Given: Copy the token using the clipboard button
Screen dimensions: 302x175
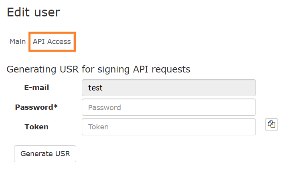Looking at the screenshot, I should point(272,125).
